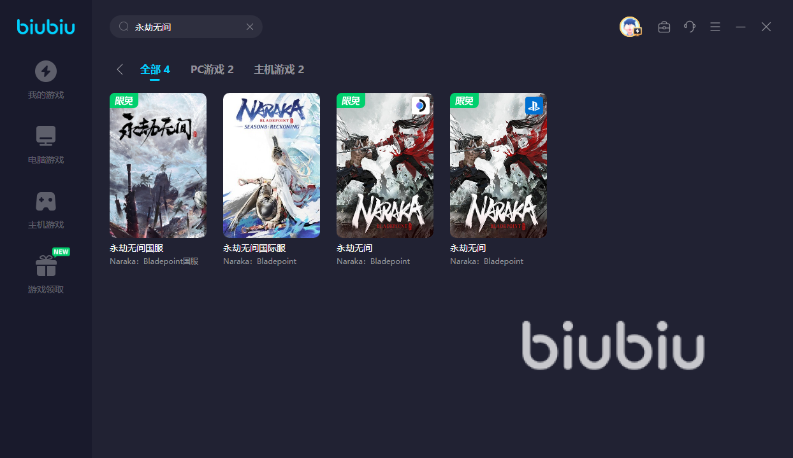Switch to the PC游戏 2 tab
793x458 pixels.
pyautogui.click(x=212, y=69)
